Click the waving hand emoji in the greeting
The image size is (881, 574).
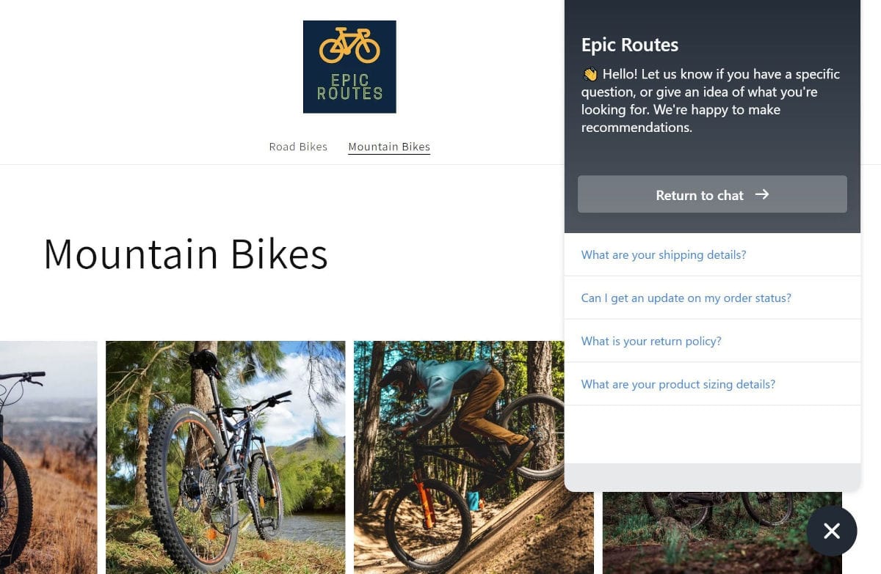pos(590,74)
